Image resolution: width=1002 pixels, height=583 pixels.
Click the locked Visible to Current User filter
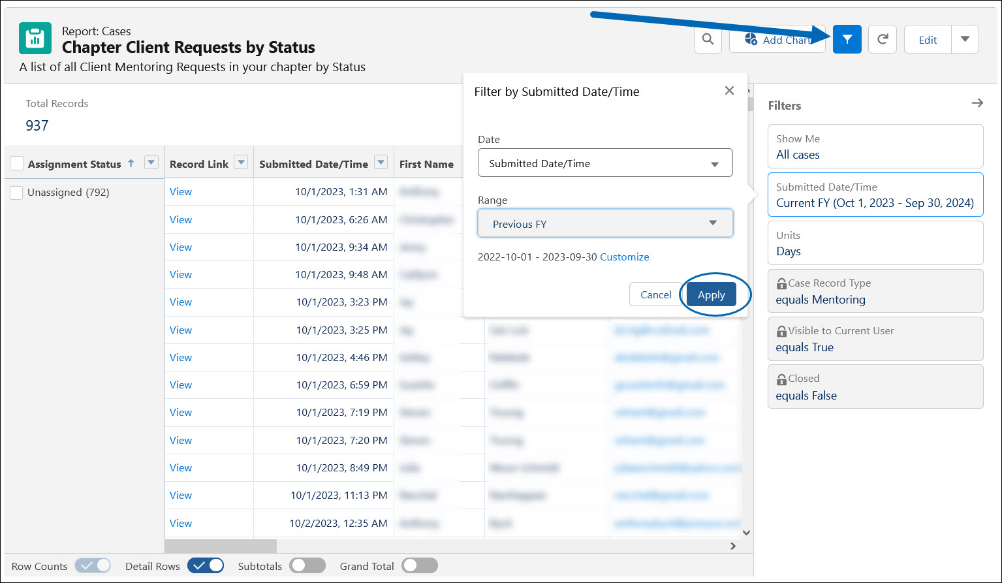click(875, 339)
